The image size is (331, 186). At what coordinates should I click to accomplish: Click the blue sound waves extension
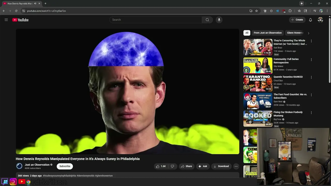point(277,11)
